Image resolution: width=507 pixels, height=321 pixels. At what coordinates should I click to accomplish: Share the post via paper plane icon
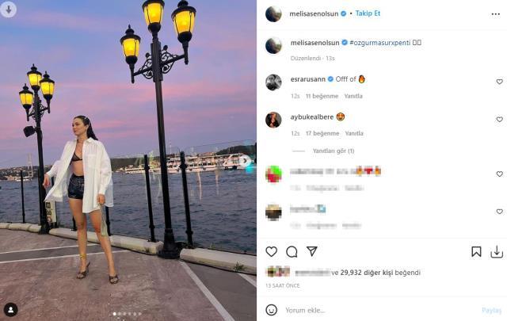tap(311, 251)
